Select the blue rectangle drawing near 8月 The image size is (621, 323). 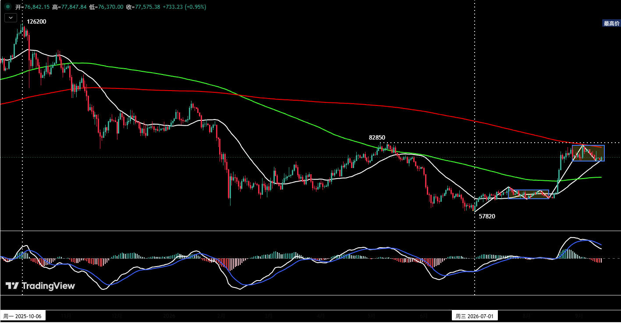click(x=529, y=194)
